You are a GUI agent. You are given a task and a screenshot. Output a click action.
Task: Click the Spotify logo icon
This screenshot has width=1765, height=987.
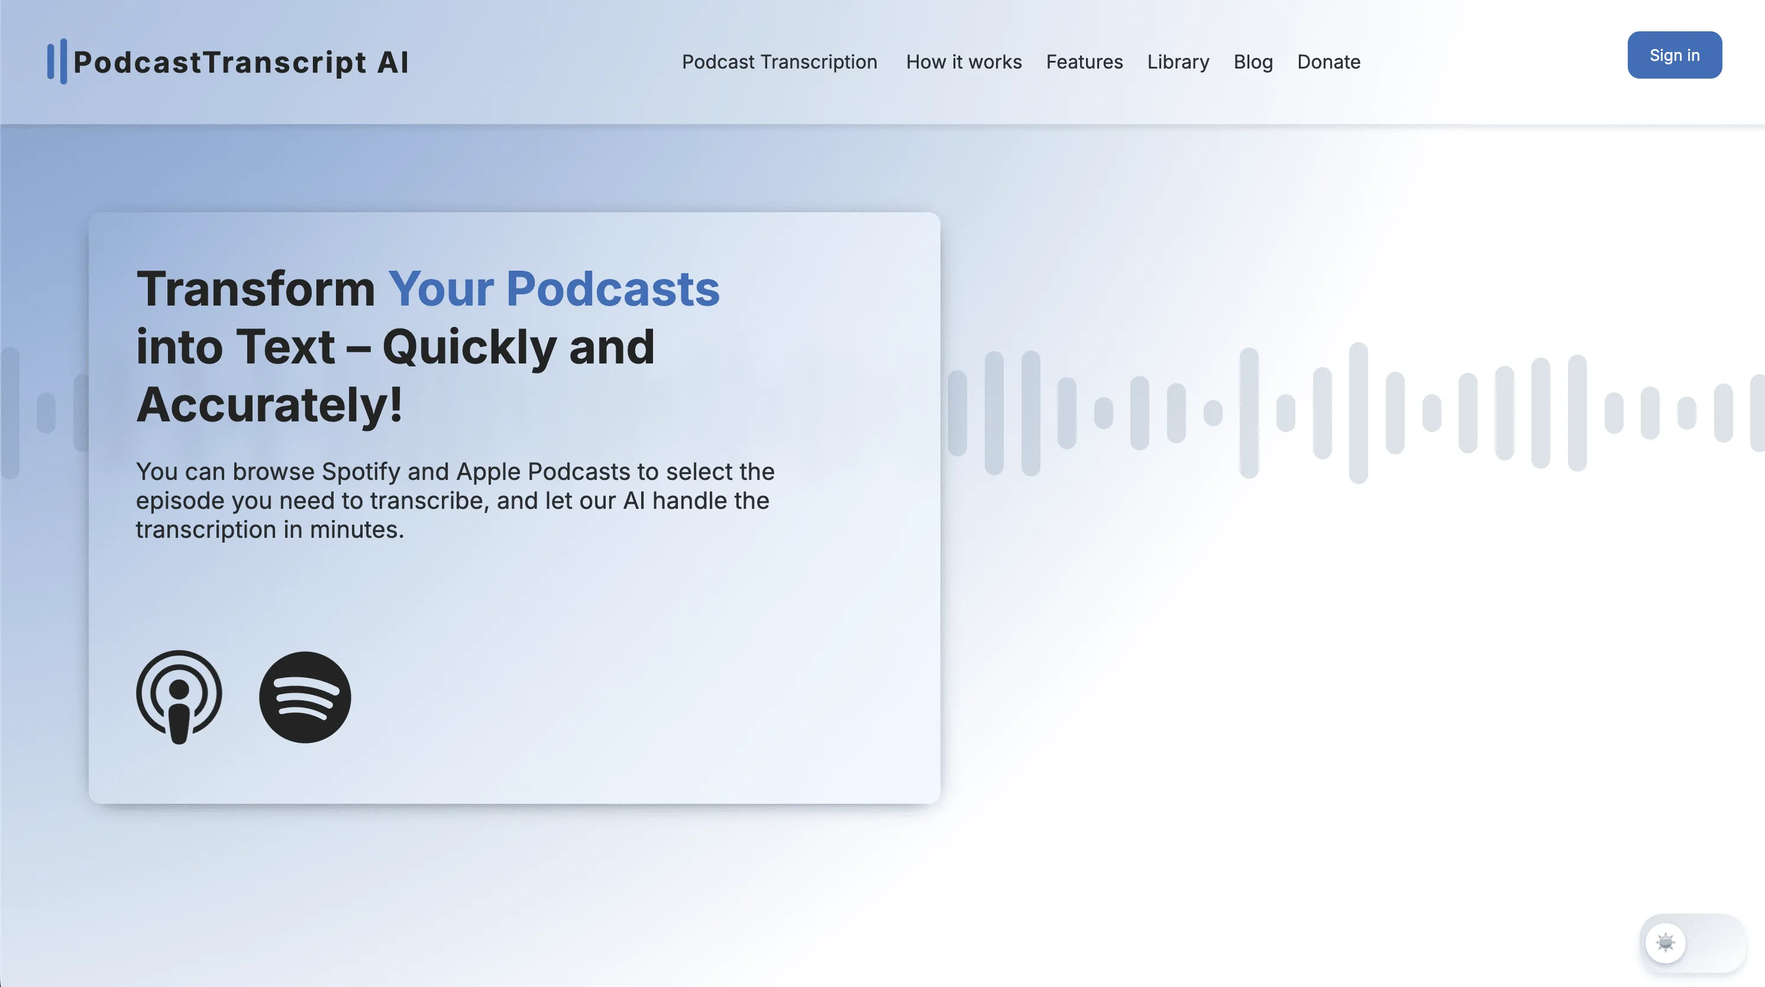coord(305,697)
